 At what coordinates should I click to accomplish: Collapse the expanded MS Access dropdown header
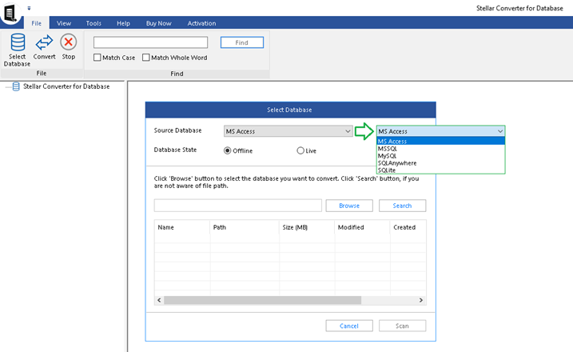click(x=440, y=131)
